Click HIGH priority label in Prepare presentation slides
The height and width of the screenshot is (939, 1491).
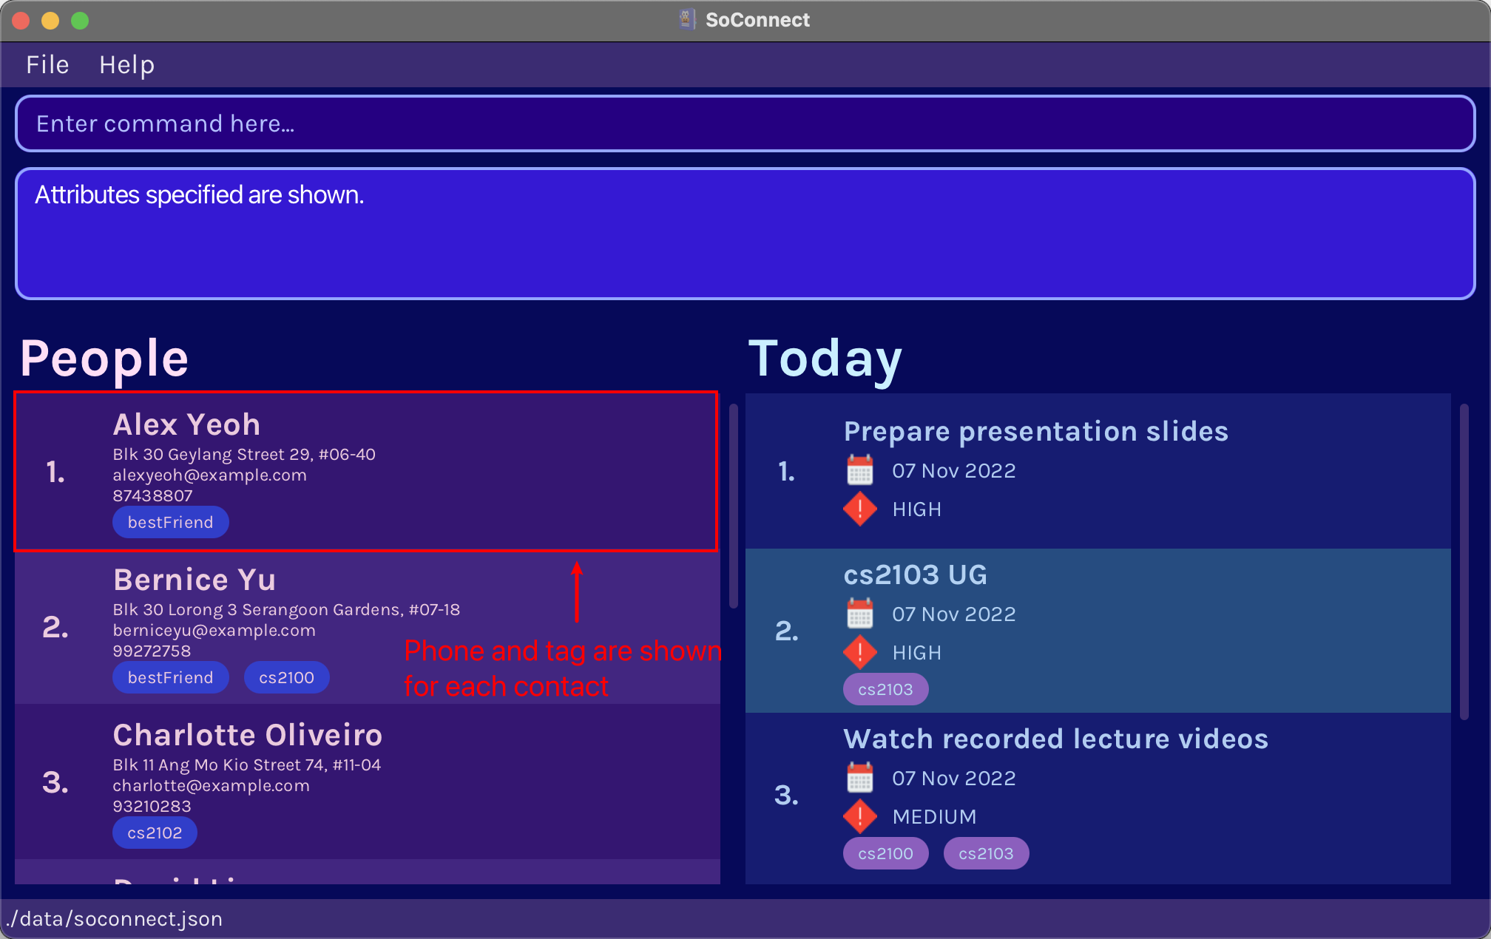917,509
